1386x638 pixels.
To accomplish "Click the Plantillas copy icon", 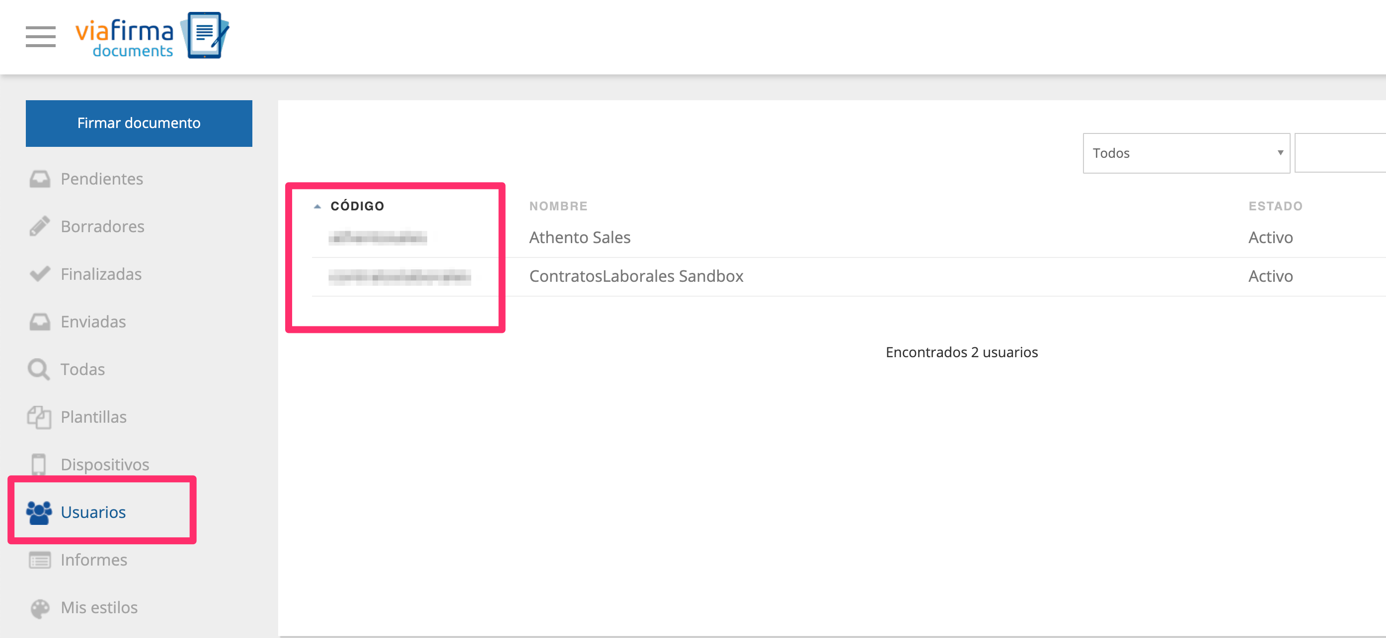I will (39, 417).
